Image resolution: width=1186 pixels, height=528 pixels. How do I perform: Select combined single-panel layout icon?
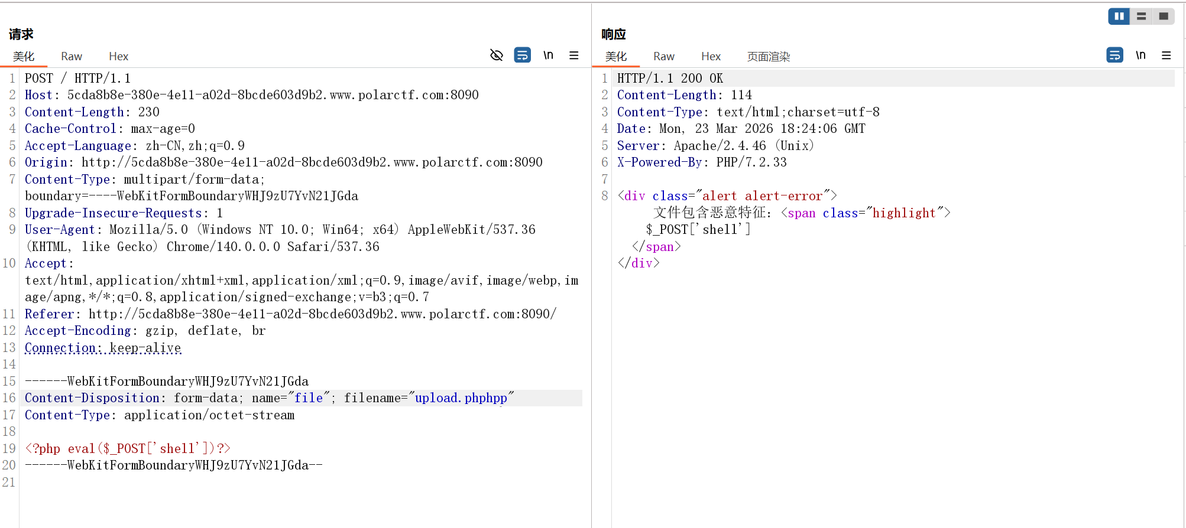1164,17
